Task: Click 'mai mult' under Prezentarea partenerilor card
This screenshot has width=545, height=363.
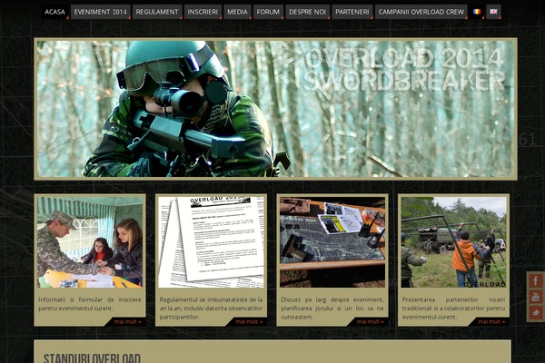Action: point(491,321)
